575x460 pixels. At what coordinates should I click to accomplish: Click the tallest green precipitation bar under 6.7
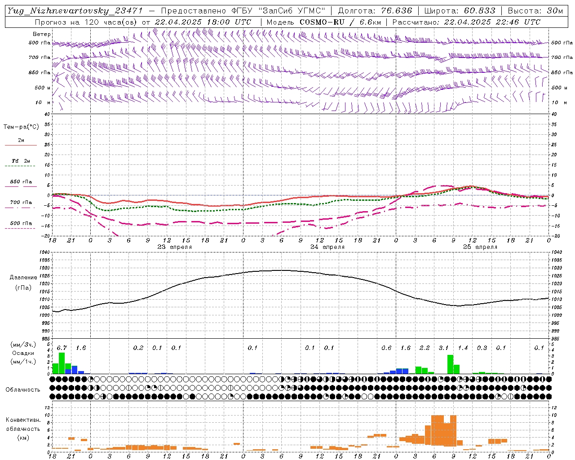click(x=62, y=363)
